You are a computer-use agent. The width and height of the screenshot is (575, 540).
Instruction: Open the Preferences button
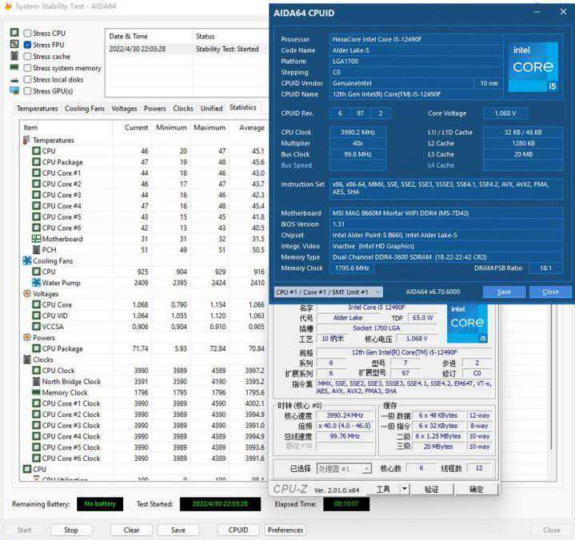(286, 530)
